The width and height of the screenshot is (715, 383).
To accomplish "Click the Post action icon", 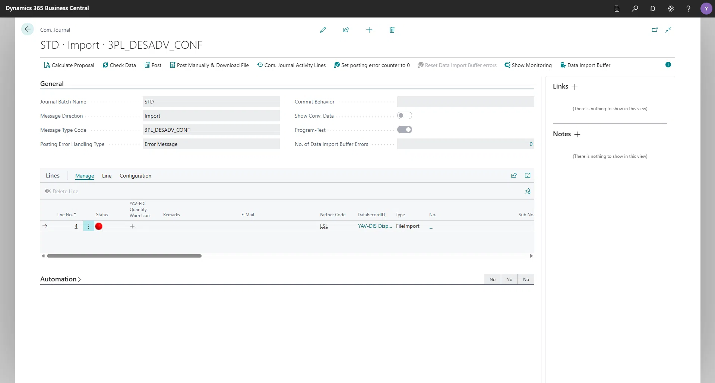I will tap(152, 65).
